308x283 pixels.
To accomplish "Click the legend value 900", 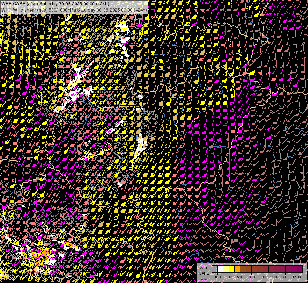I will coord(263,277).
